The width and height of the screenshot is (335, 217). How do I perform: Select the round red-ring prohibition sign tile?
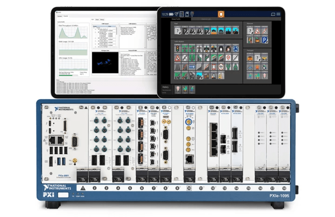221,67
